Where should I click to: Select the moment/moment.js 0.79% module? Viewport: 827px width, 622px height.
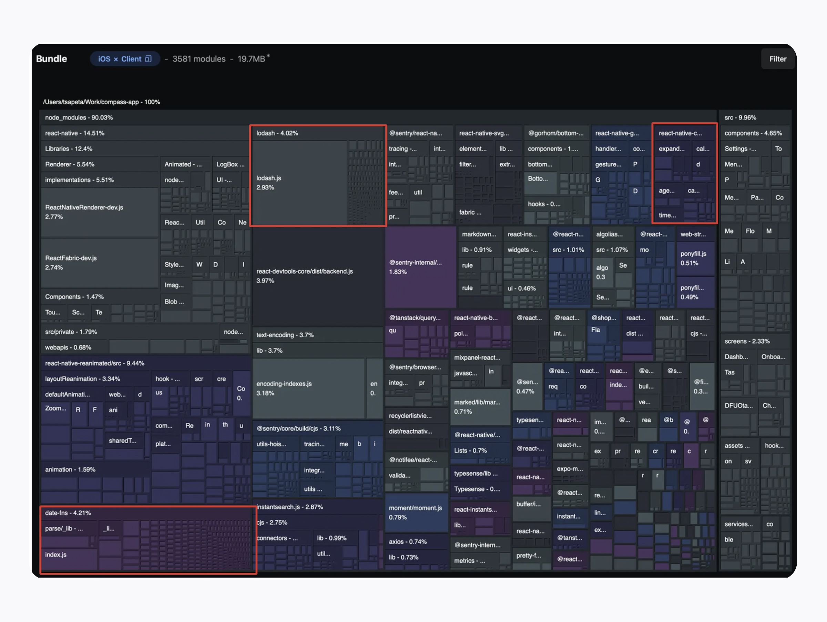coord(417,513)
